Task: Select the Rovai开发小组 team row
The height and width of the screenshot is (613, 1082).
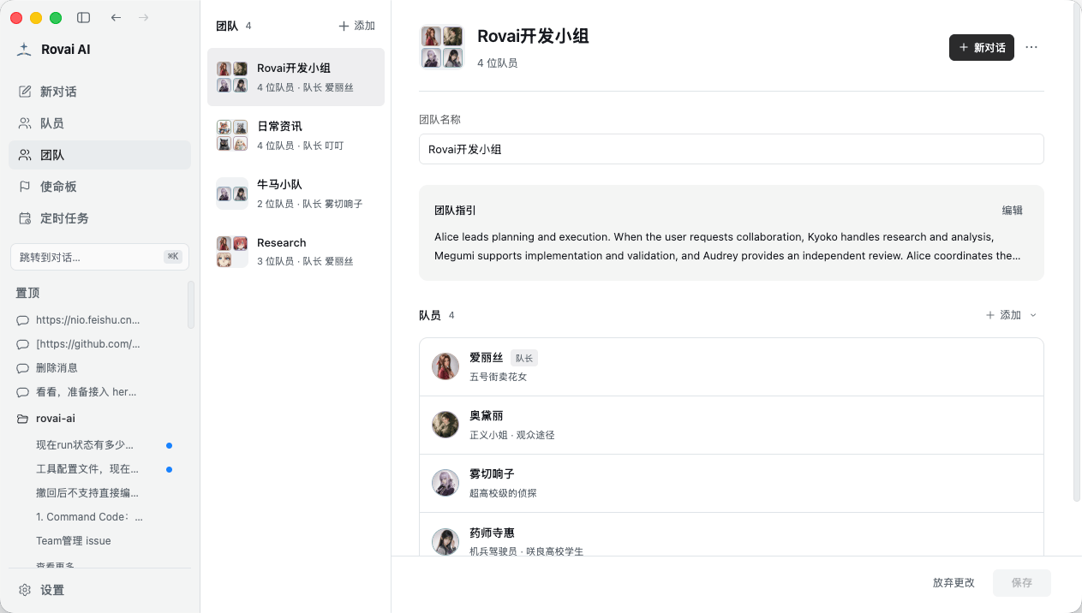Action: 296,77
